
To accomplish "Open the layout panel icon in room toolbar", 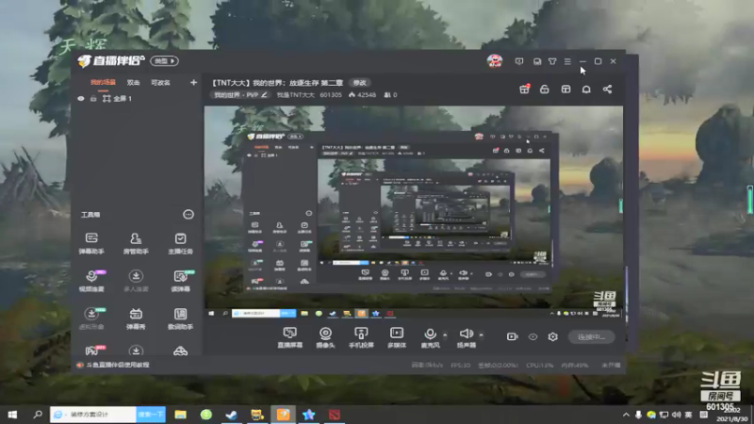I will pos(565,90).
